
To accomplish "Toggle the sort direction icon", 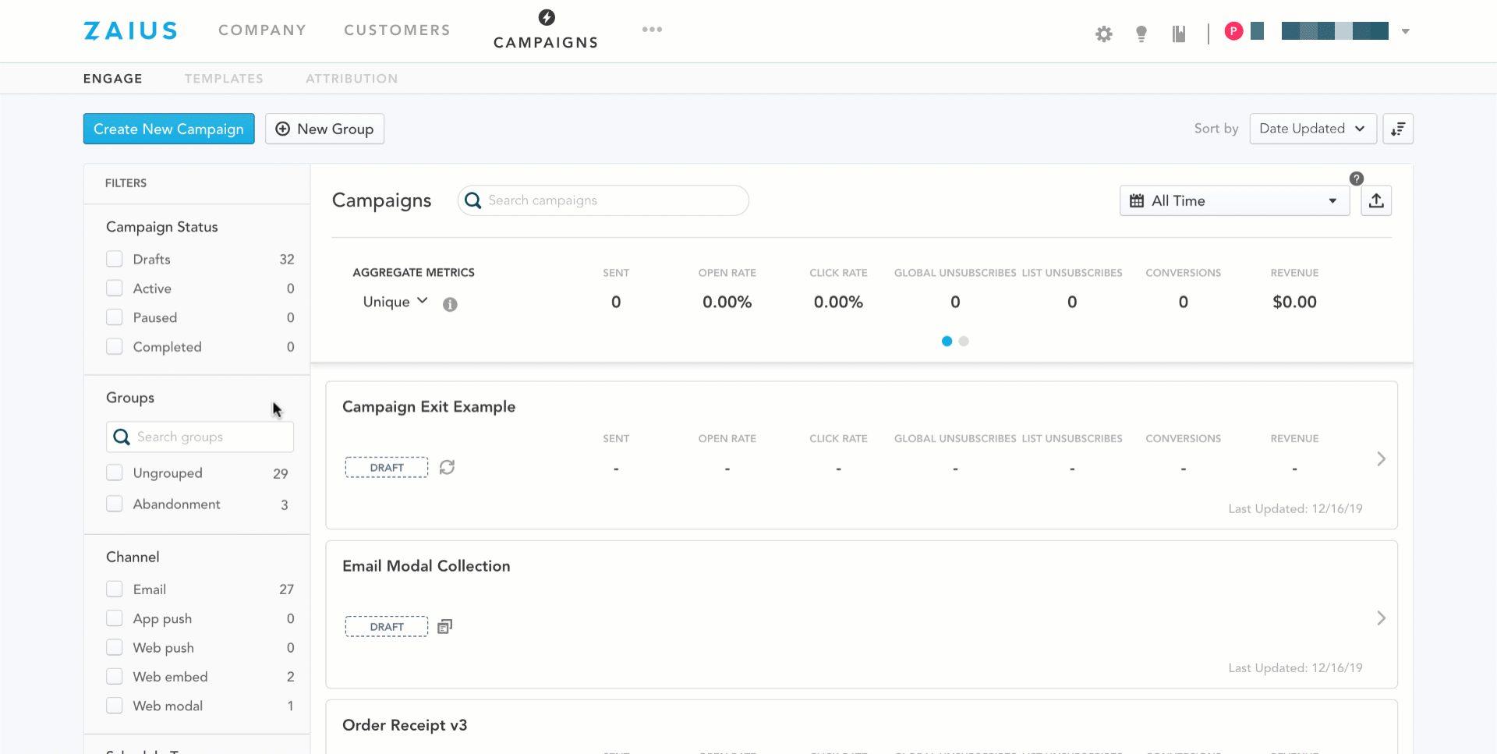I will pyautogui.click(x=1398, y=129).
